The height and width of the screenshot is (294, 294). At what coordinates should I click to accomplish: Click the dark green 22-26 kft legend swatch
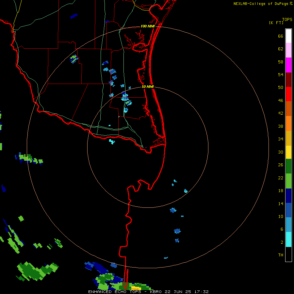[288, 166]
